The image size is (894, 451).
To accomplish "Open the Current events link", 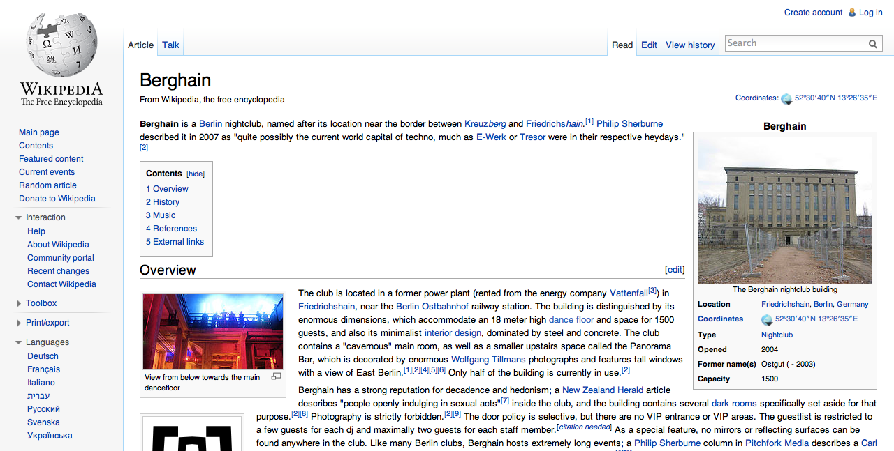I will [x=47, y=172].
